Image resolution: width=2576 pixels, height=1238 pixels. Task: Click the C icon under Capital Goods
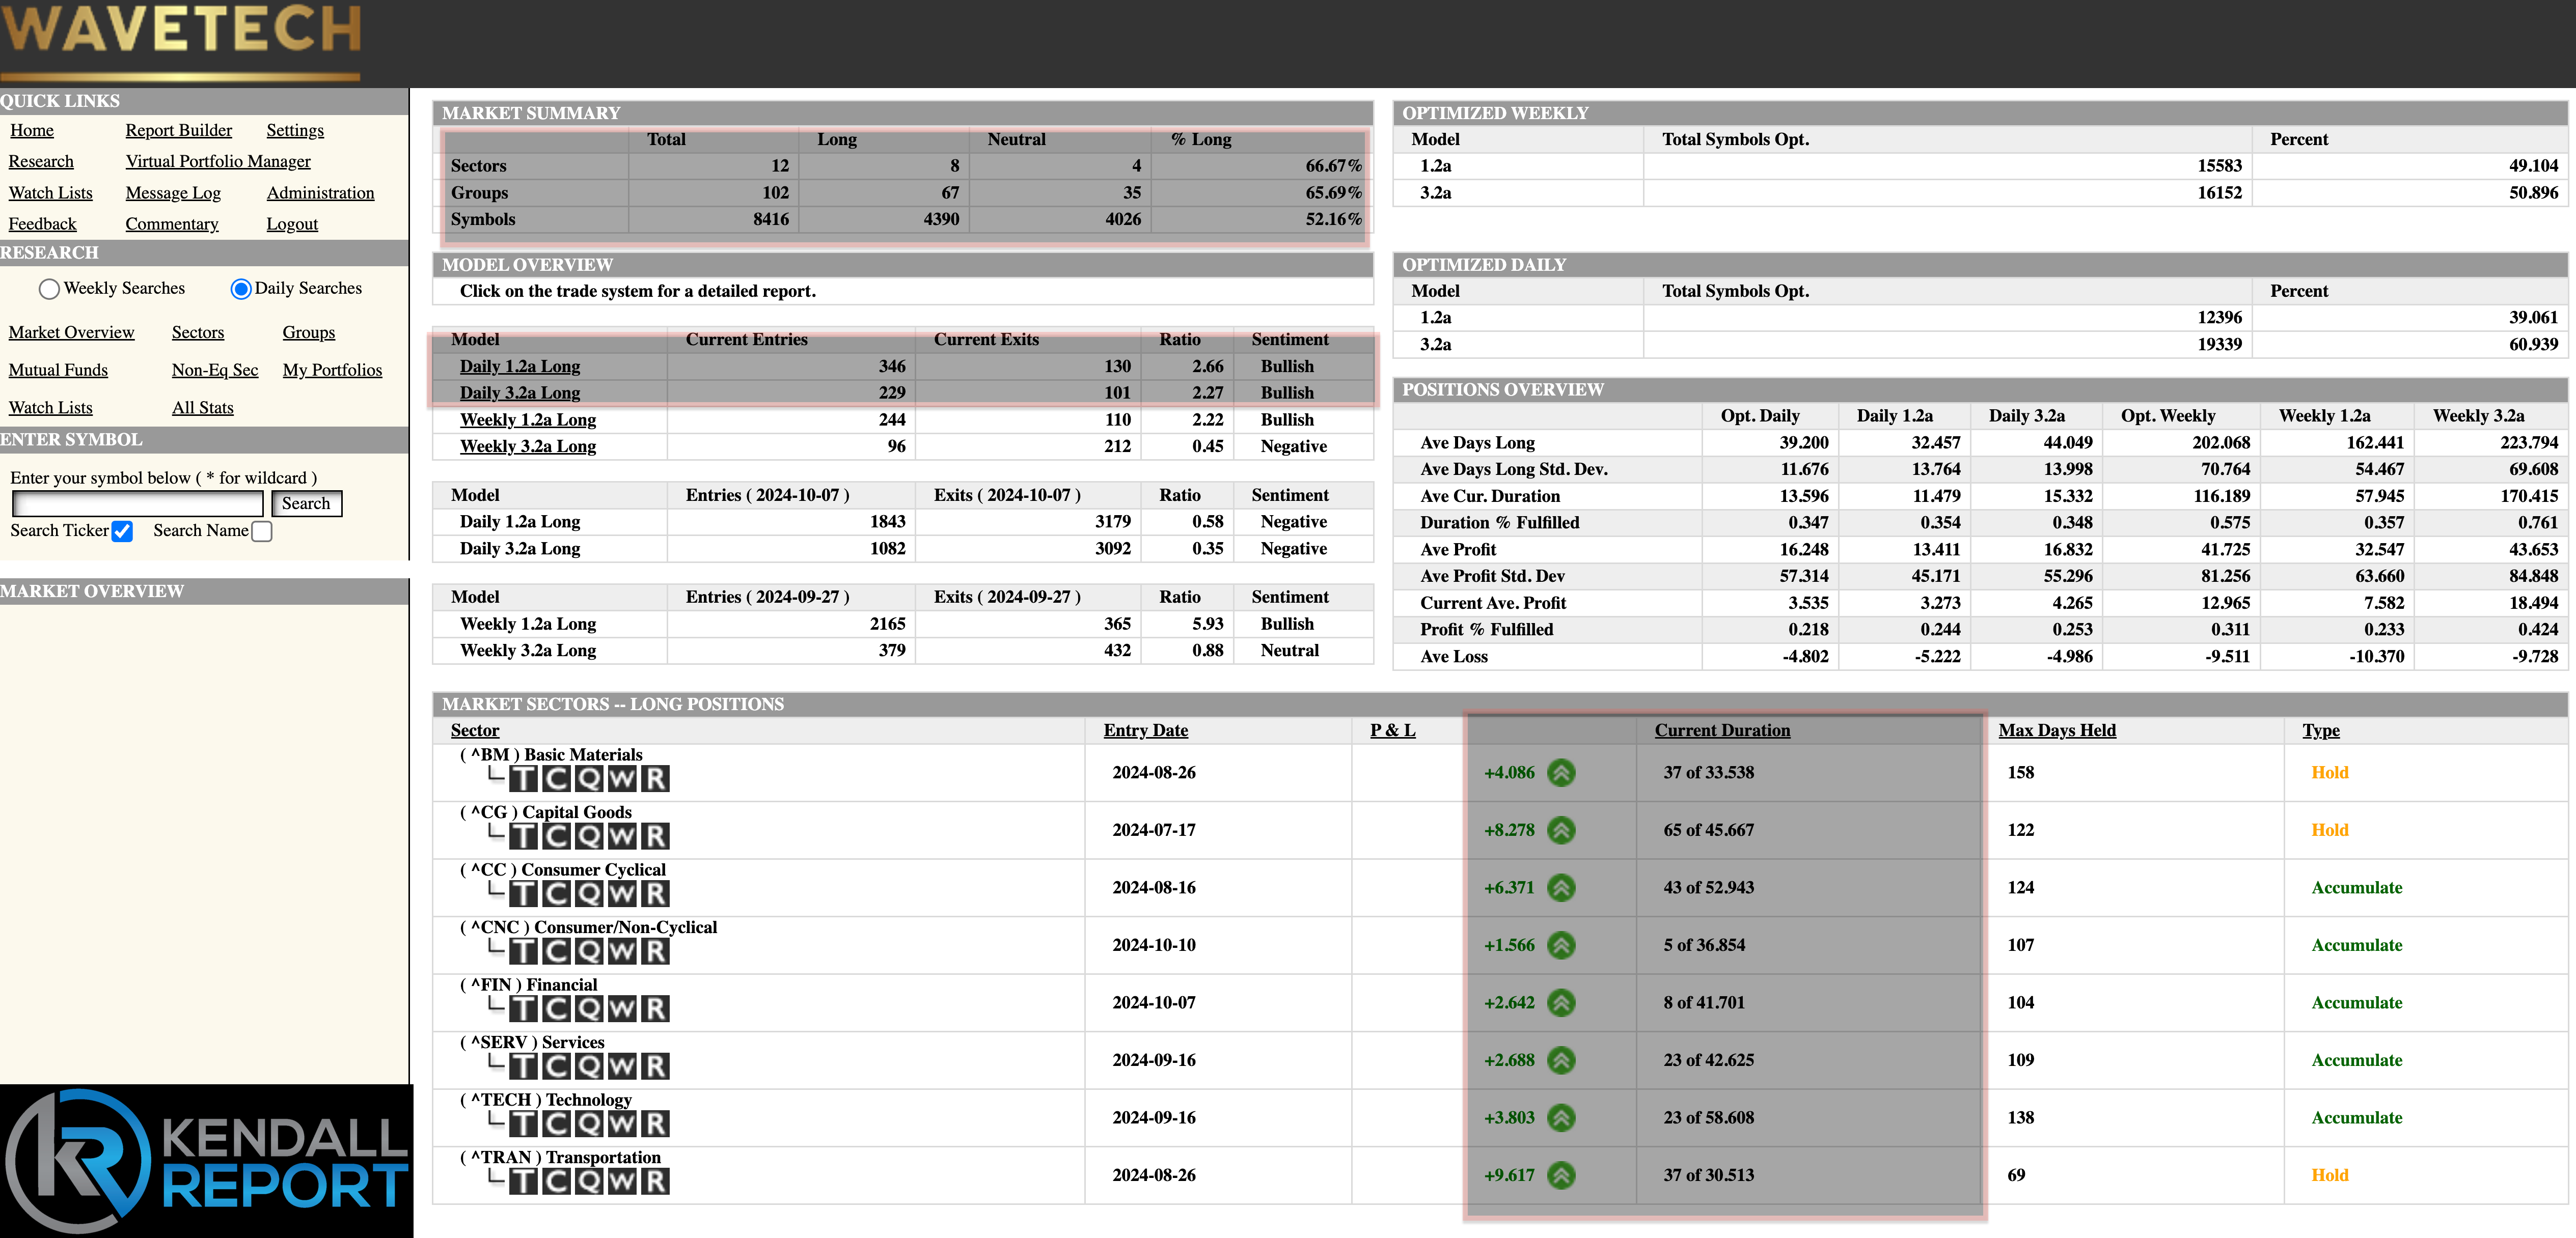tap(556, 836)
